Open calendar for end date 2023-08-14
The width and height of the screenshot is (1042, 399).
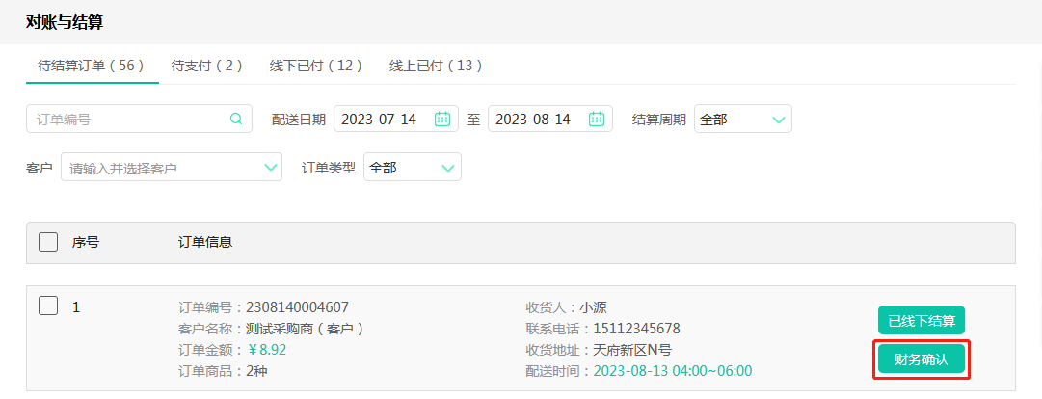tap(597, 120)
